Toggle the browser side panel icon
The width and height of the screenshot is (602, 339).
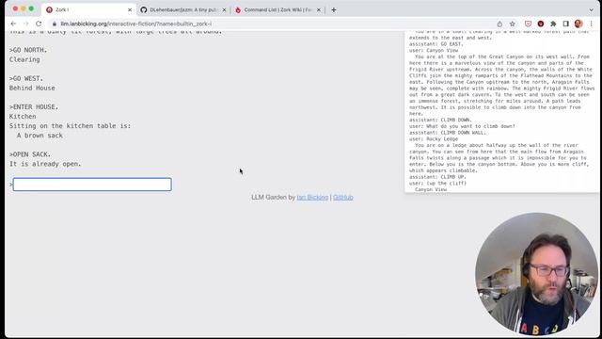566,24
